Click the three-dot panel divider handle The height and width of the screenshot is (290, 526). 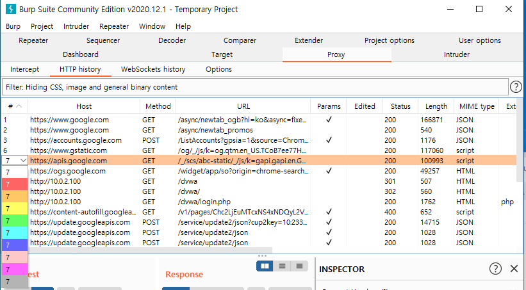coord(262,255)
